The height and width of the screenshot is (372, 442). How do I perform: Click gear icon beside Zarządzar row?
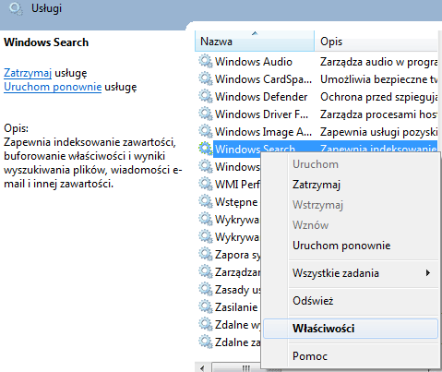[x=205, y=271]
